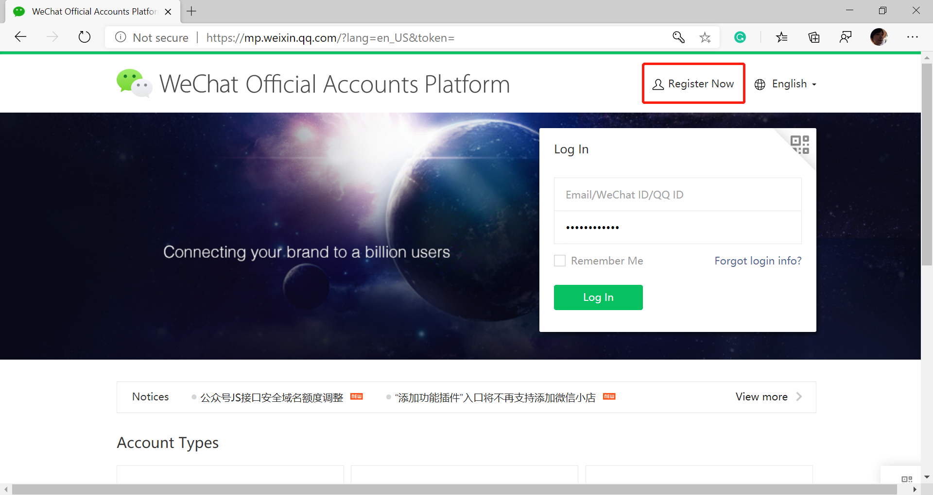Screen dimensions: 933x495
Task: Click the site info Not secure icon
Action: (121, 37)
